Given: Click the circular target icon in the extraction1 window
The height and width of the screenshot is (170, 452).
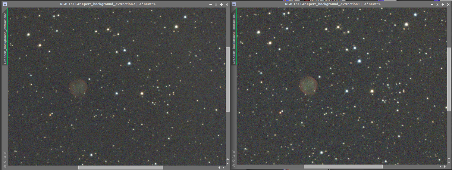Looking at the screenshot, I should tap(234, 166).
